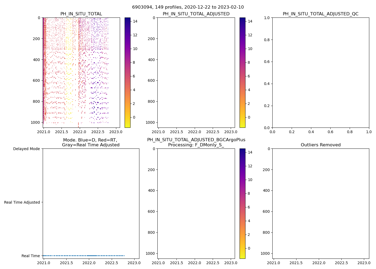
Task: Click the PH_IN_SITU_TOTAL_ADJUSTED plot title
Action: point(196,14)
